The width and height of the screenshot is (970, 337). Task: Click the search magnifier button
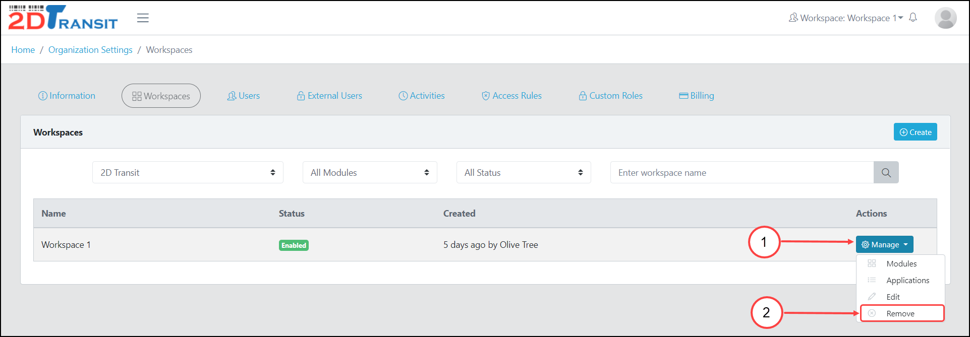pyautogui.click(x=886, y=173)
